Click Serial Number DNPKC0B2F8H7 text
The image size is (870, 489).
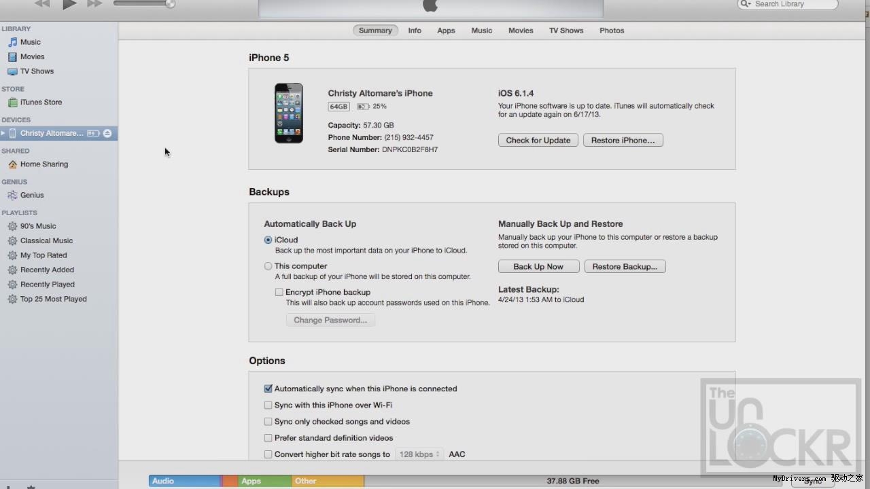383,149
